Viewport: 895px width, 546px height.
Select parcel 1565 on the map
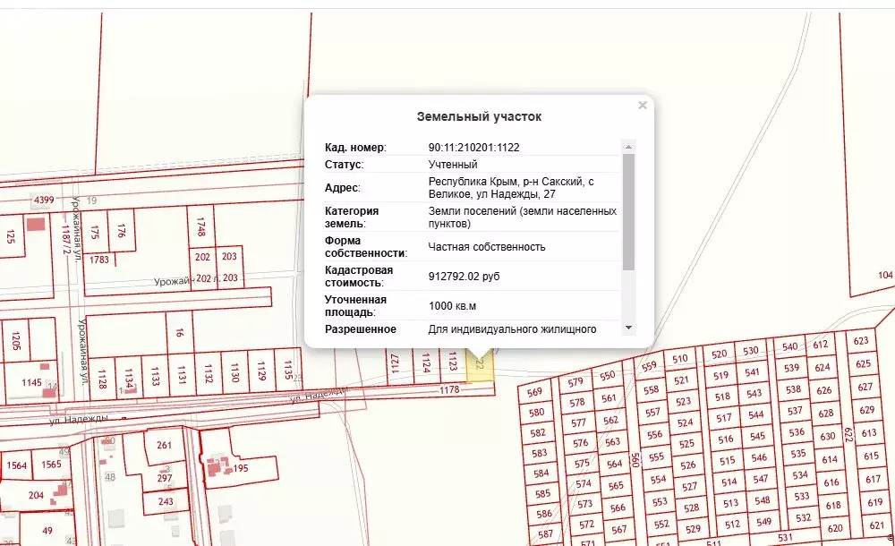click(x=51, y=465)
